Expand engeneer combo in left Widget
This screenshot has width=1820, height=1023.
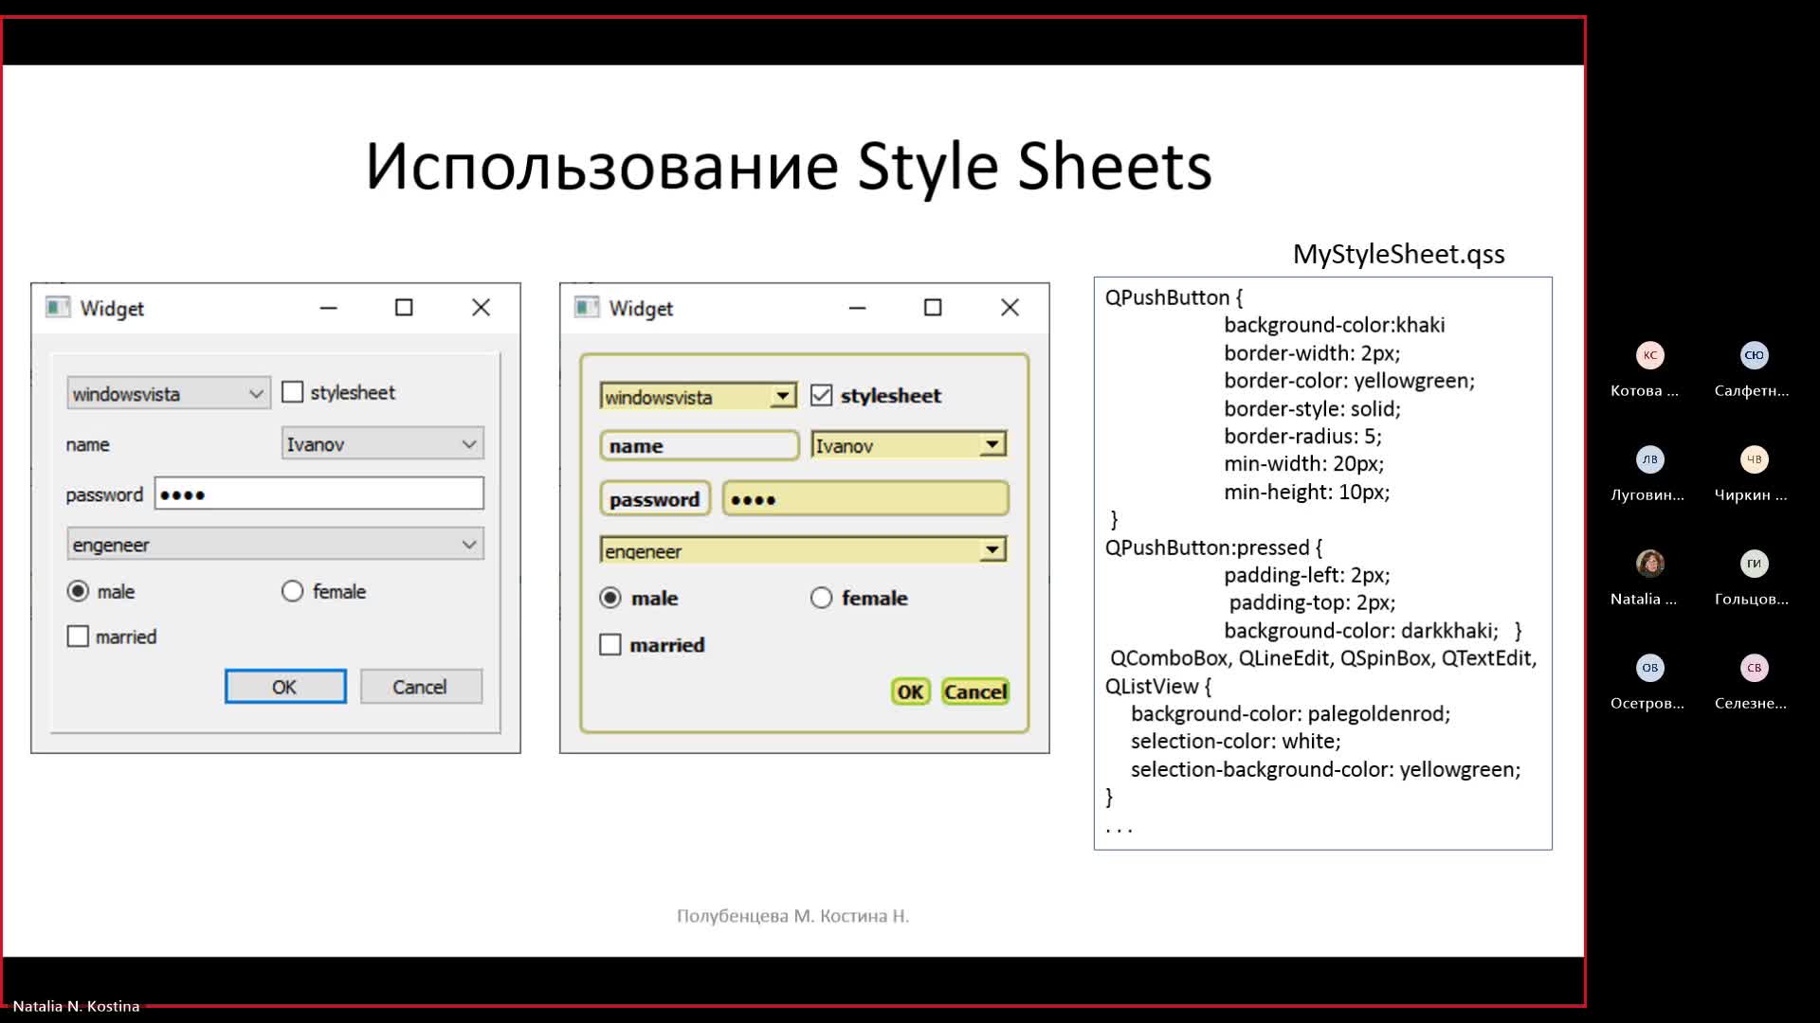coord(276,544)
